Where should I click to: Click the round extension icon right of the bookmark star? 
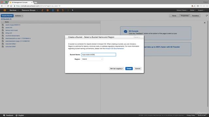tap(198, 6)
